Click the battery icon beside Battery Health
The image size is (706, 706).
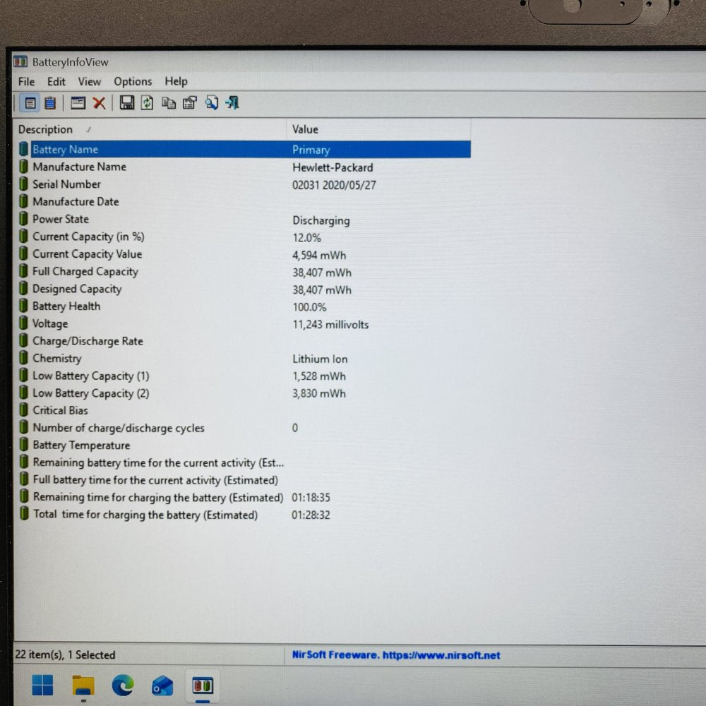tap(23, 306)
